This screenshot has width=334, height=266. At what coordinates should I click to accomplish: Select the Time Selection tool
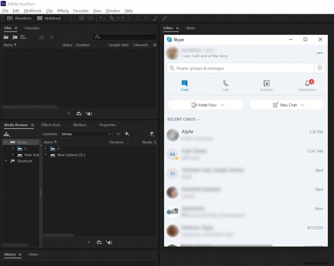point(129,18)
